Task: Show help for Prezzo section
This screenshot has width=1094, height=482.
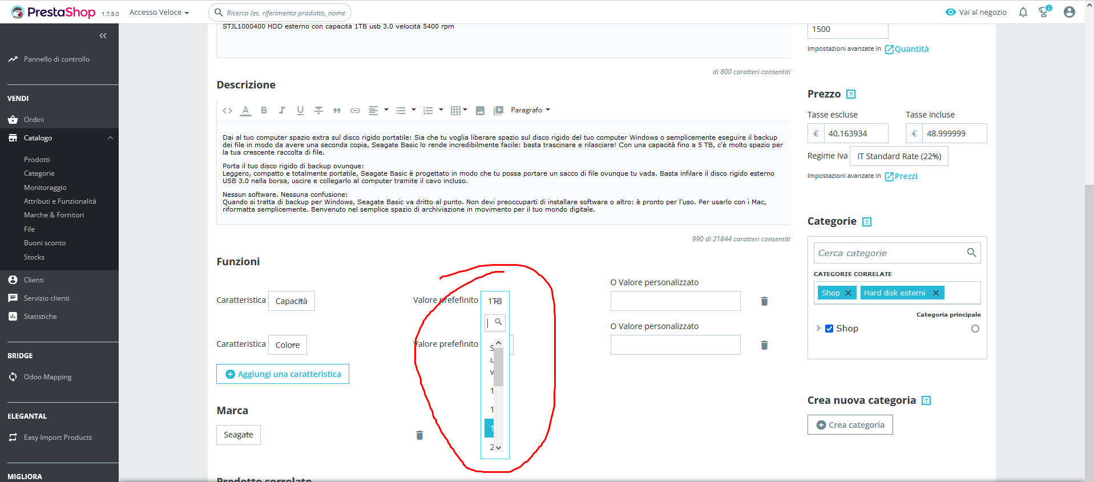Action: tap(851, 94)
